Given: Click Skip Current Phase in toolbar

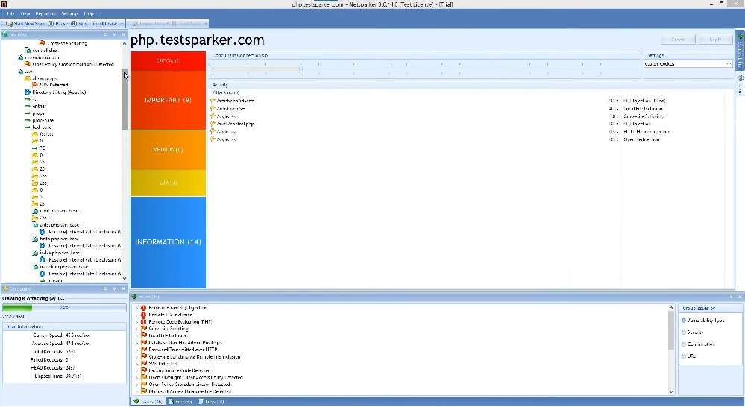Looking at the screenshot, I should click(94, 23).
